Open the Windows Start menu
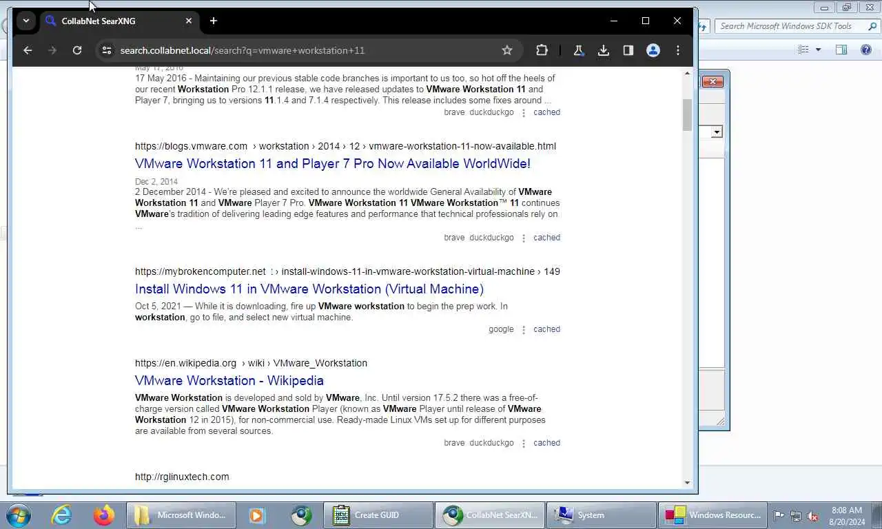This screenshot has width=882, height=529. [x=19, y=515]
